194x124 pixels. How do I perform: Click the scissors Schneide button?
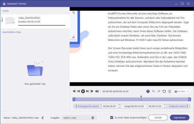coord(180,91)
